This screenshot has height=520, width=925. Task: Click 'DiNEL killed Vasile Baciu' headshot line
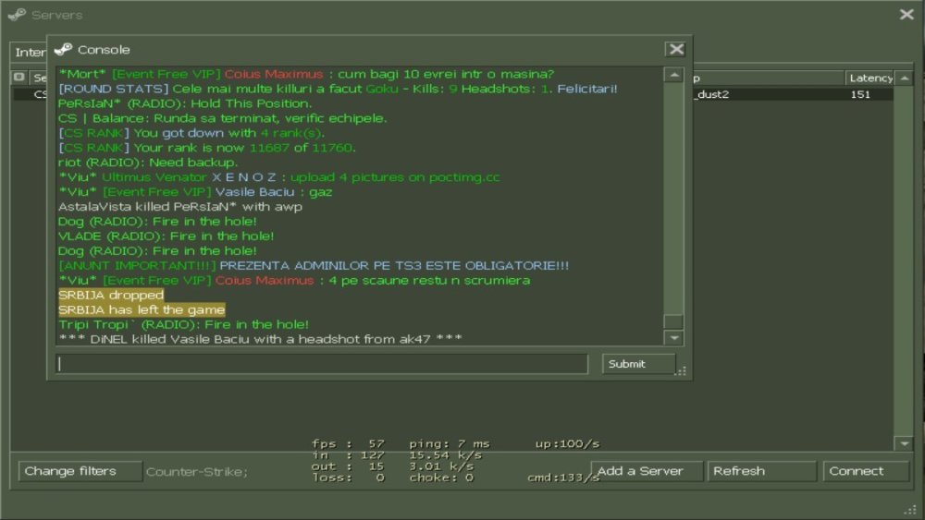pos(260,339)
